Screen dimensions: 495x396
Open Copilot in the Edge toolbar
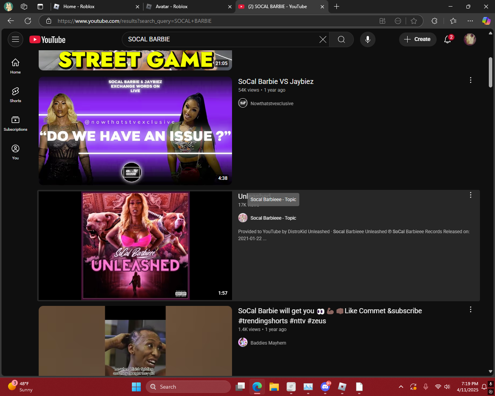486,21
